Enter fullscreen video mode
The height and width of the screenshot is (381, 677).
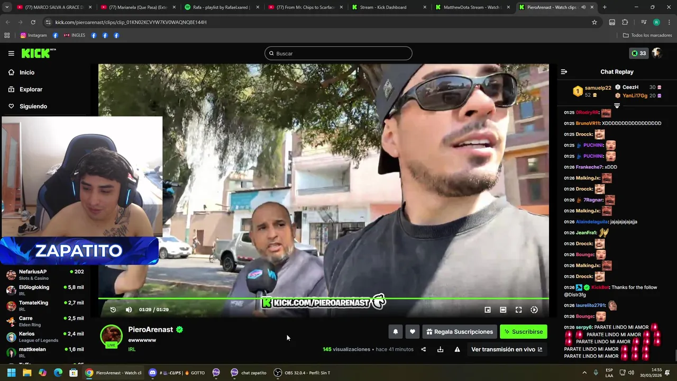point(518,310)
